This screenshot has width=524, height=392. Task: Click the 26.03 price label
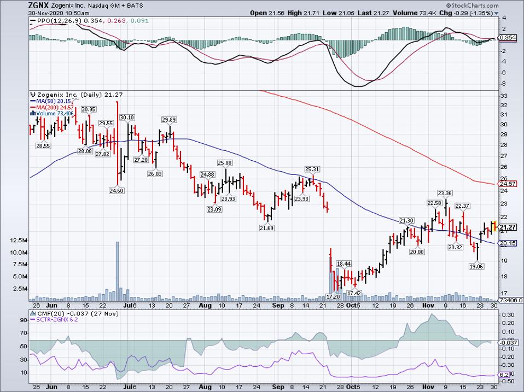(155, 174)
